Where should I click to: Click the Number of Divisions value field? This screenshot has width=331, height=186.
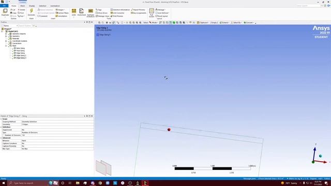57,135
